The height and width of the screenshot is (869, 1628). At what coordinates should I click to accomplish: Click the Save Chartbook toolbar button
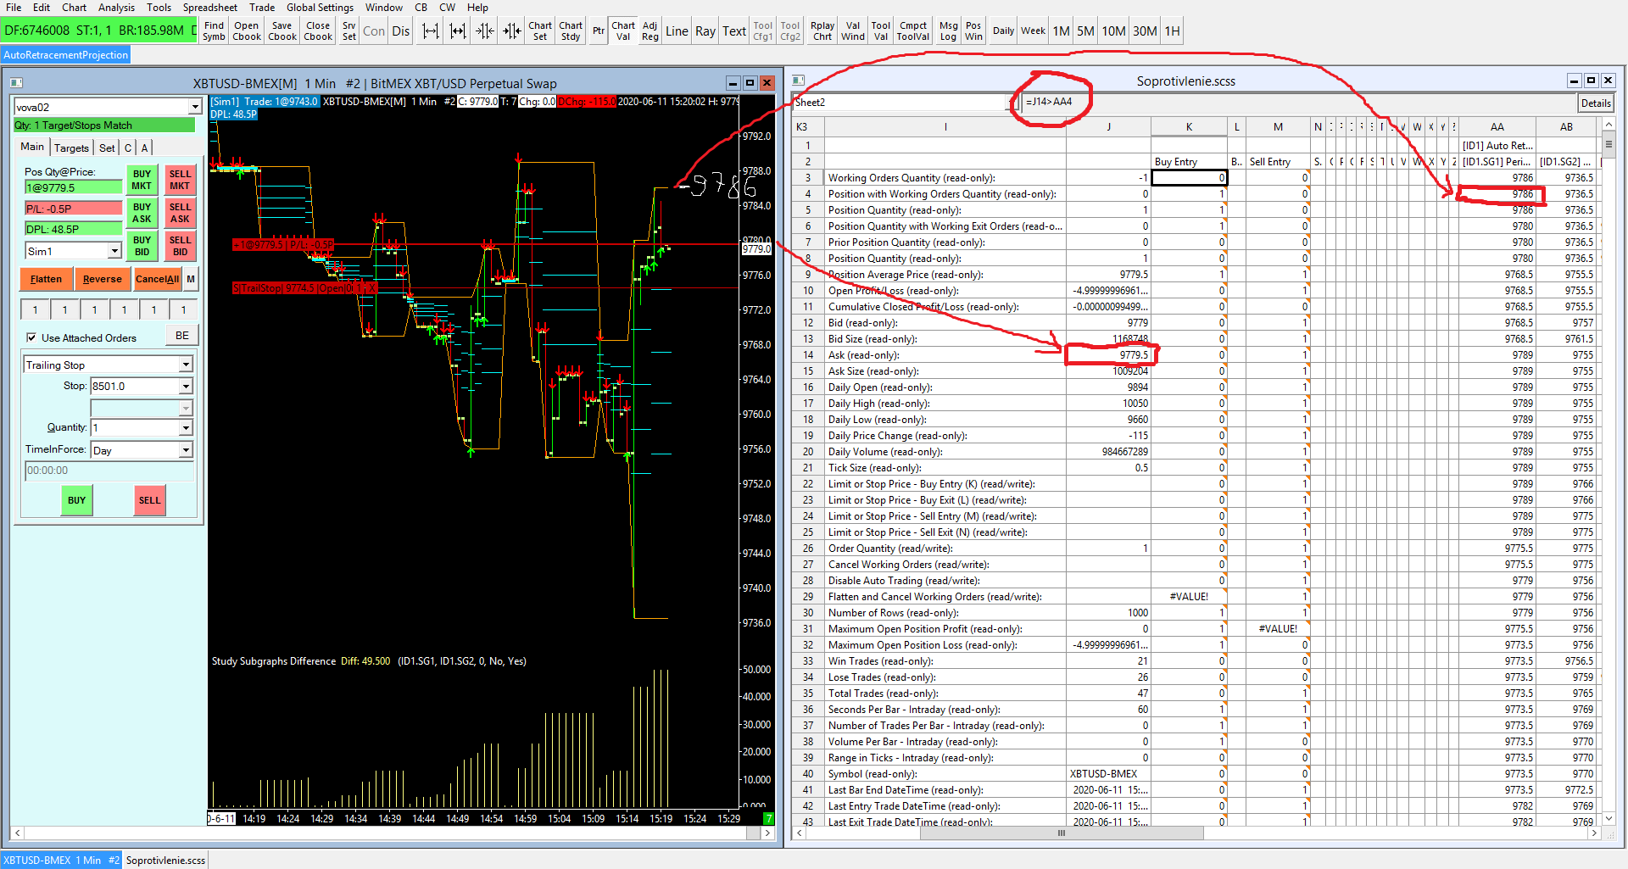click(x=282, y=31)
